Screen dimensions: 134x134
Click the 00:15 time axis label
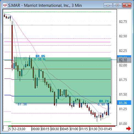[x=45, y=129]
